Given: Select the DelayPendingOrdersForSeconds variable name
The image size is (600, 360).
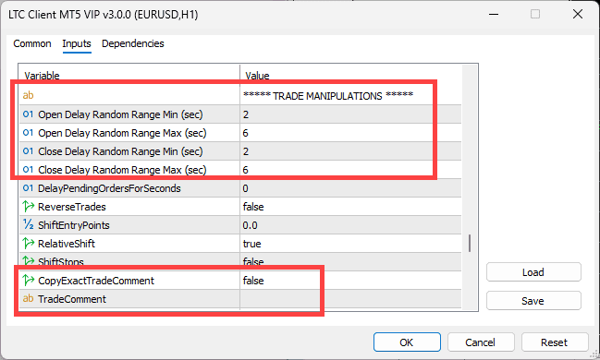Looking at the screenshot, I should (x=109, y=188).
